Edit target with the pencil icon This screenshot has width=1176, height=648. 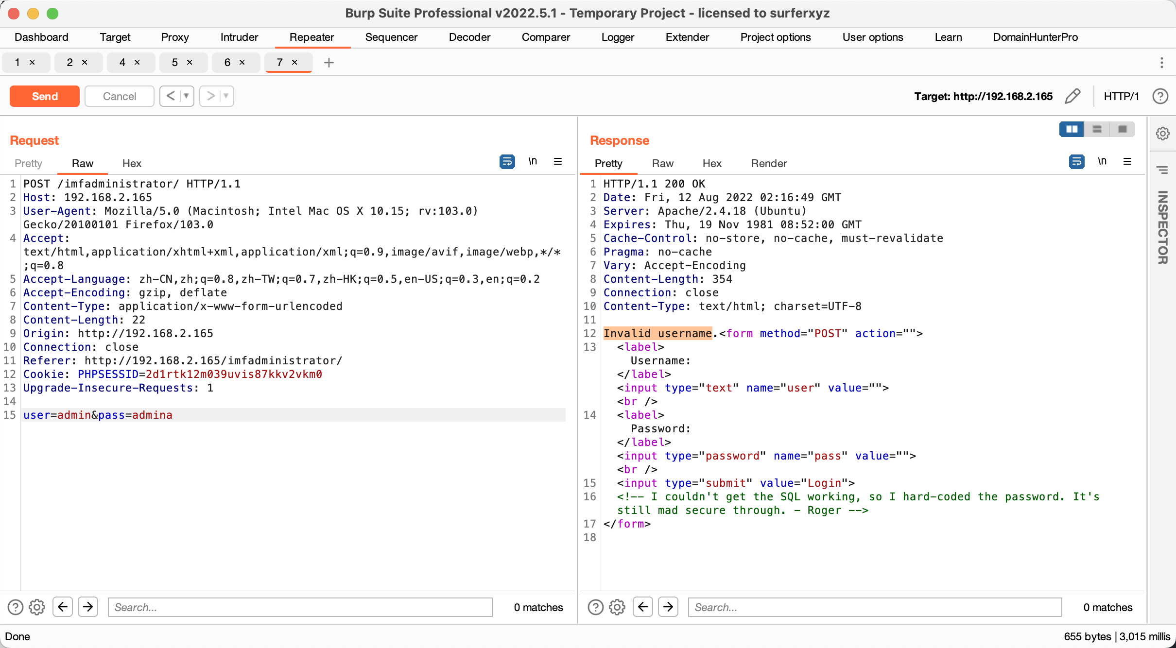click(1072, 96)
